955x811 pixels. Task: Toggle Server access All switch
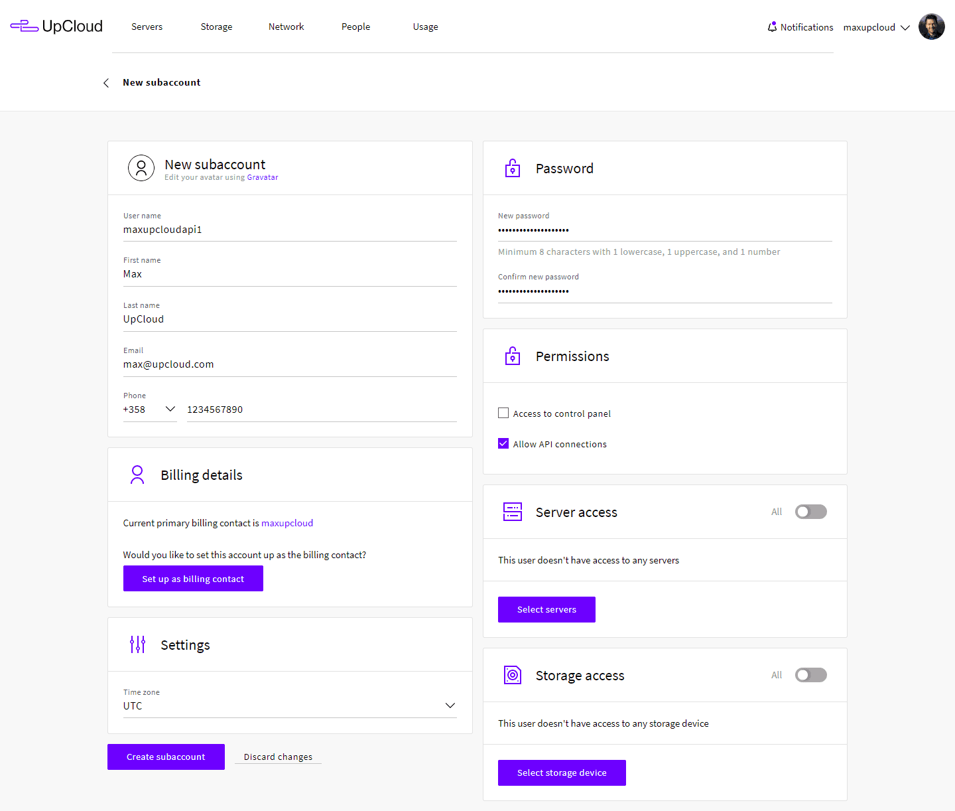point(811,512)
